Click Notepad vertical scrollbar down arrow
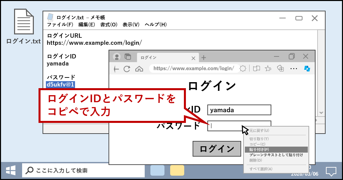The image size is (343, 180). point(321,113)
